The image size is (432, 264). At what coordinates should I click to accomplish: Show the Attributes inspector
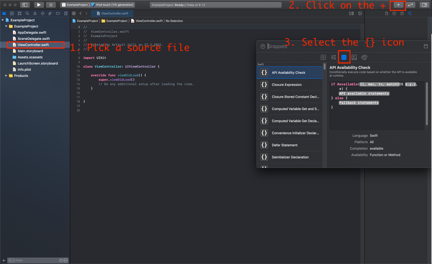tap(409, 13)
